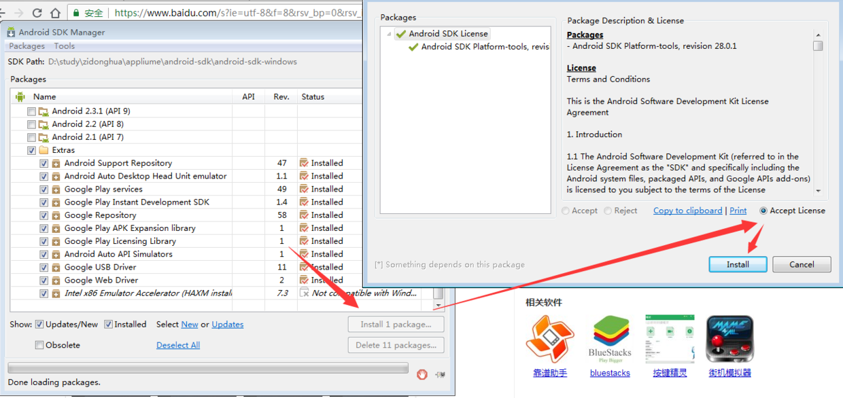Image resolution: width=843 pixels, height=398 pixels.
Task: Uncheck the Extras folder checkbox
Action: click(x=31, y=150)
